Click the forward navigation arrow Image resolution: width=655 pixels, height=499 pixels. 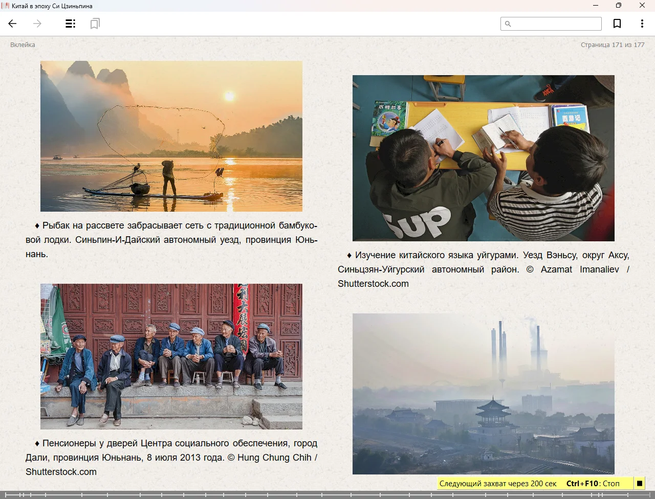pyautogui.click(x=37, y=24)
